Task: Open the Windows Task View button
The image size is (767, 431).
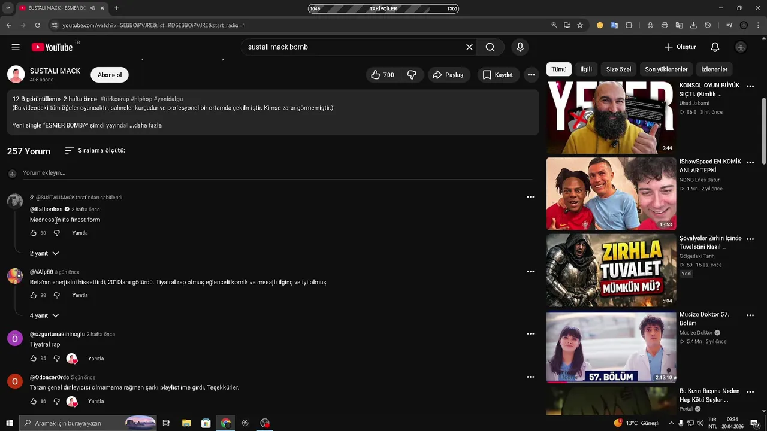Action: point(166,423)
